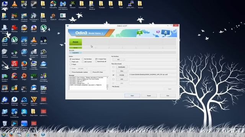This screenshot has height=137, width=245.
Task: Click the PDA file button
Action: coord(122,71)
